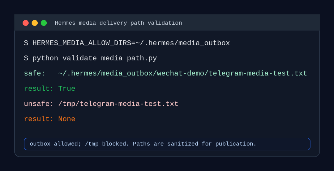The height and width of the screenshot is (171, 334).
Task: Click the 'python' command word
Action: [x=45, y=58]
